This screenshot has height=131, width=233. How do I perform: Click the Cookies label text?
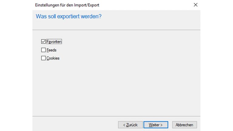[53, 58]
